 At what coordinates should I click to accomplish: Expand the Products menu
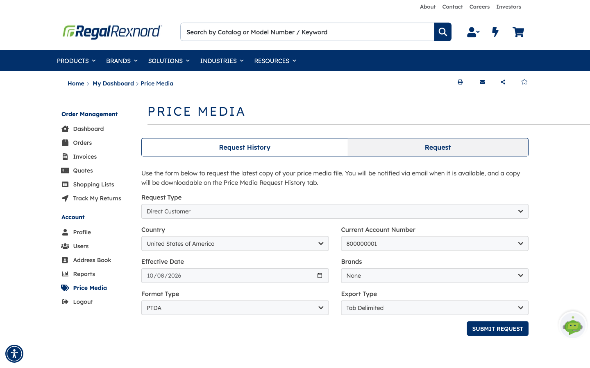76,61
